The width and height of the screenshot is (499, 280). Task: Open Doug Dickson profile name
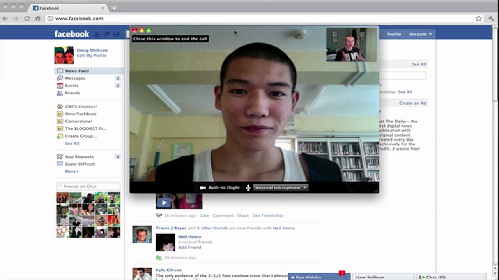92,50
